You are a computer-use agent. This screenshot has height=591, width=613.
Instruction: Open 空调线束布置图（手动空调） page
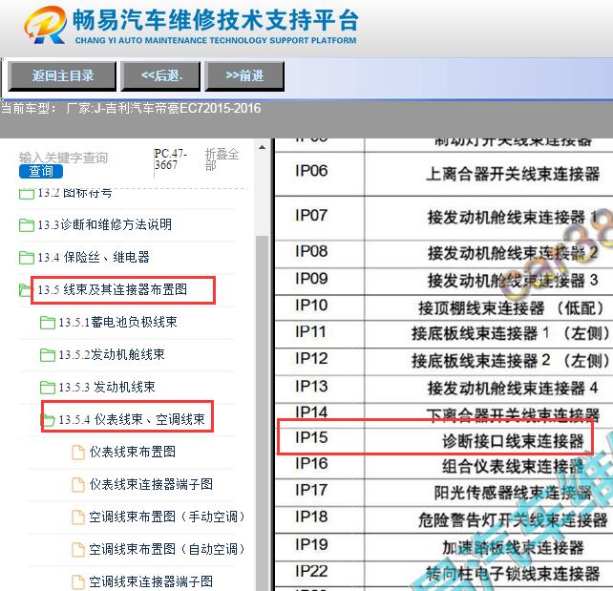click(167, 517)
